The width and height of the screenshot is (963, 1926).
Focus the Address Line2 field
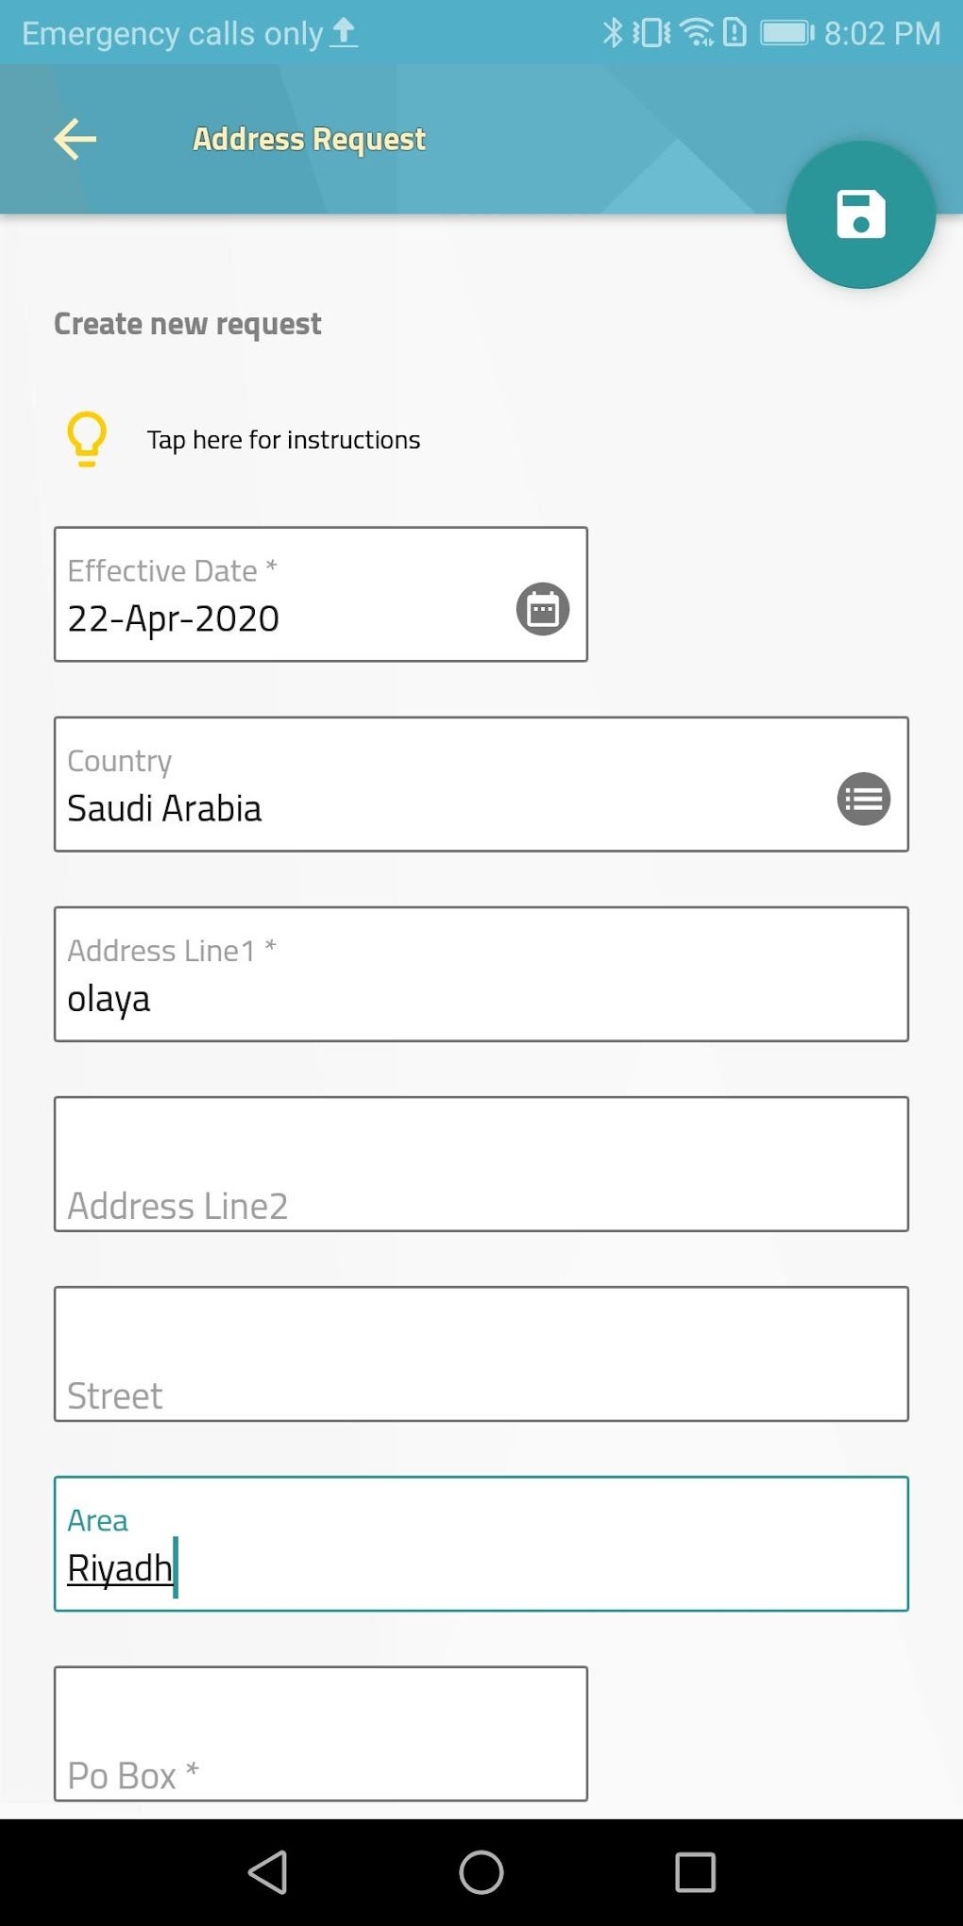click(481, 1164)
